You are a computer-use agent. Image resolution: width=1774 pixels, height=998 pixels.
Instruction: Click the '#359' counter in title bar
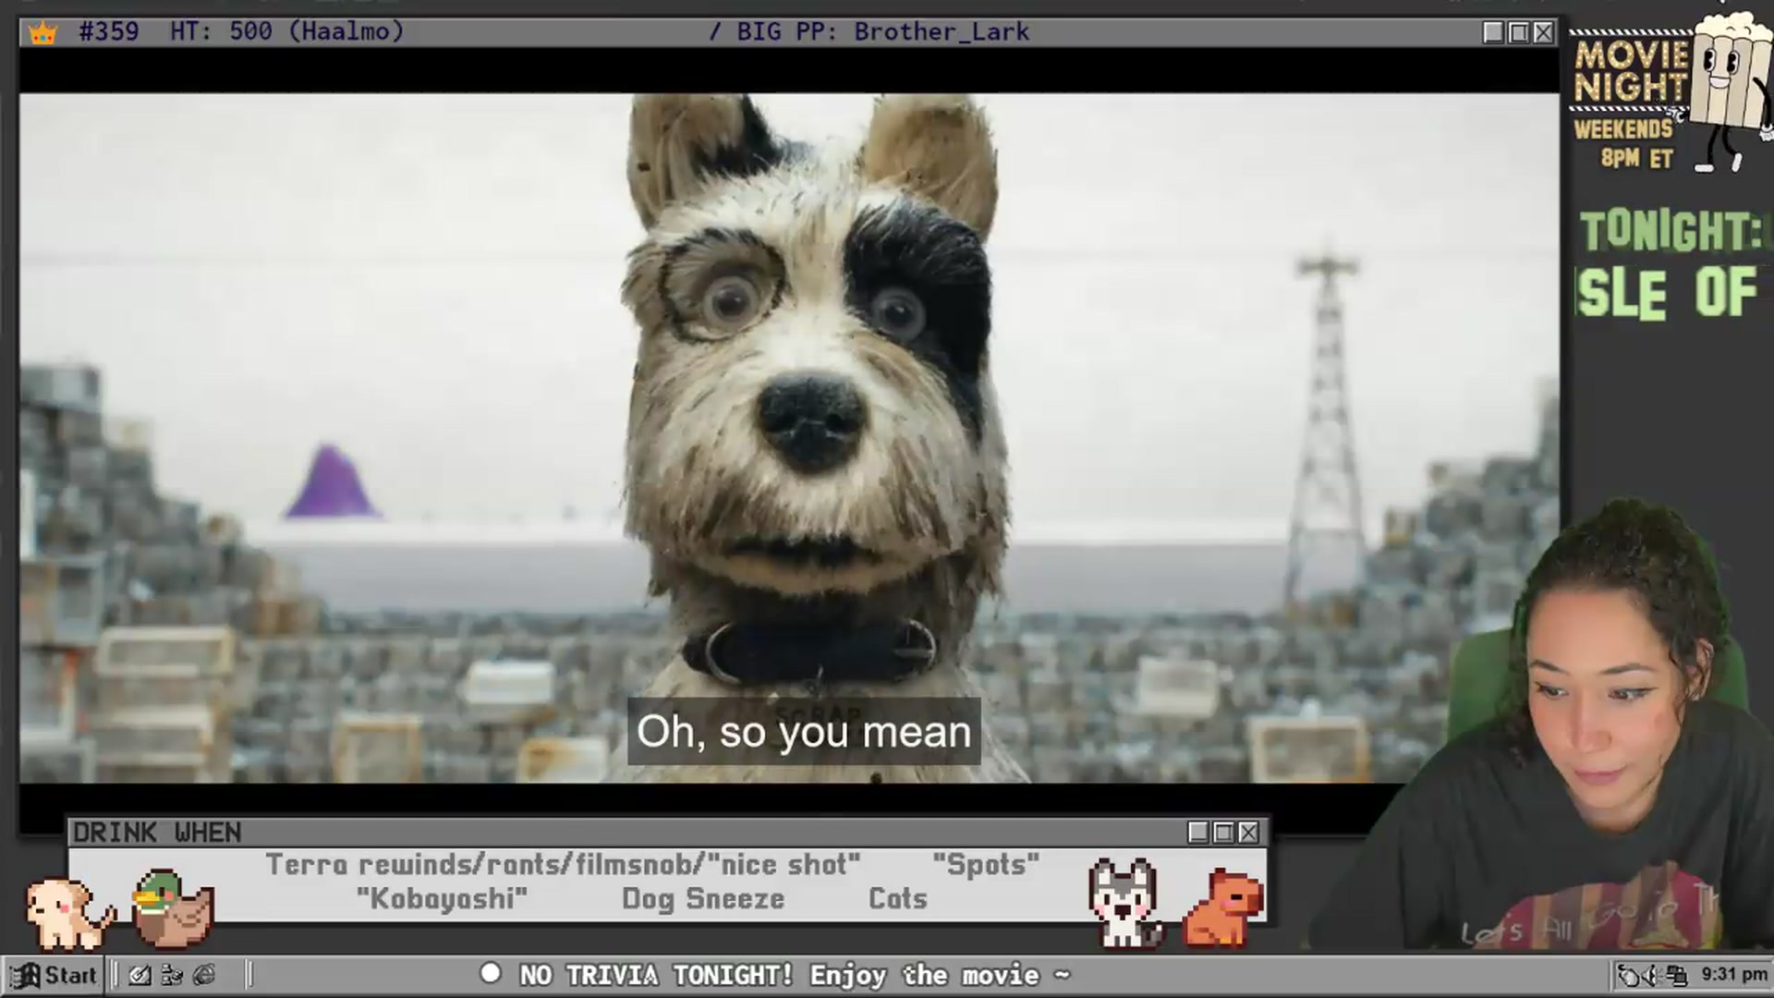click(109, 31)
